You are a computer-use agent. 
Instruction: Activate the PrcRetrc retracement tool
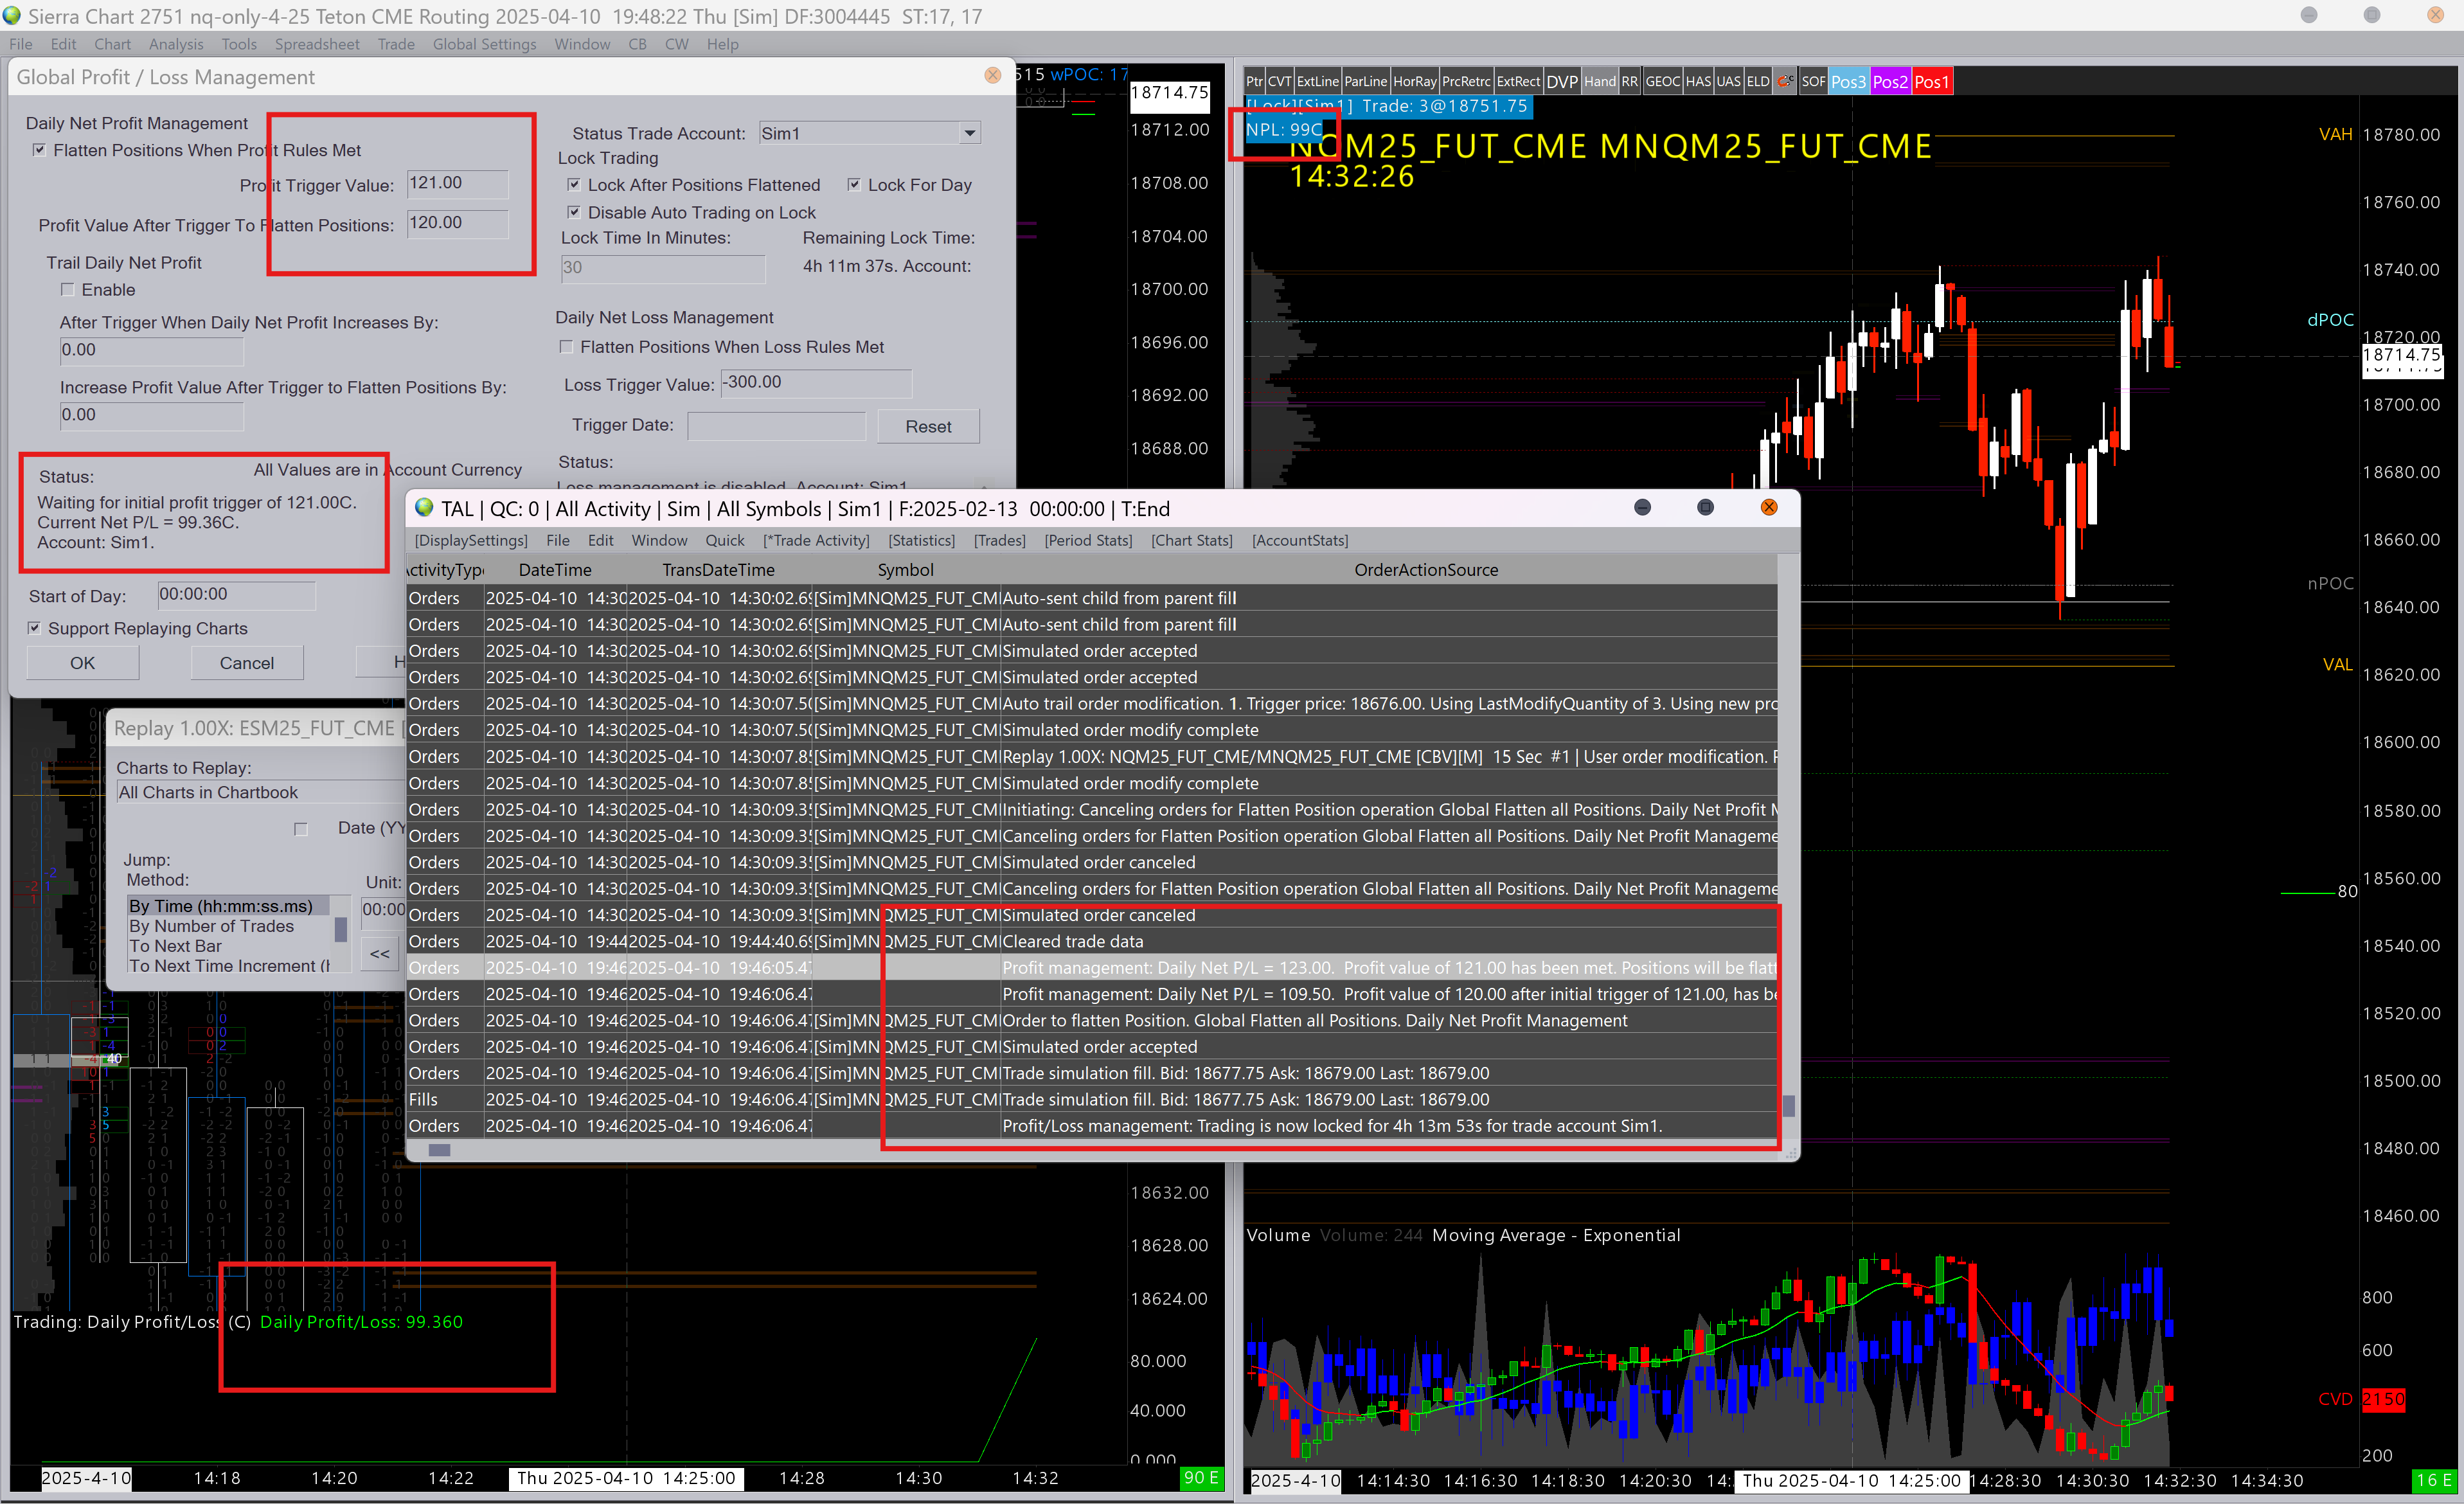click(x=1466, y=82)
